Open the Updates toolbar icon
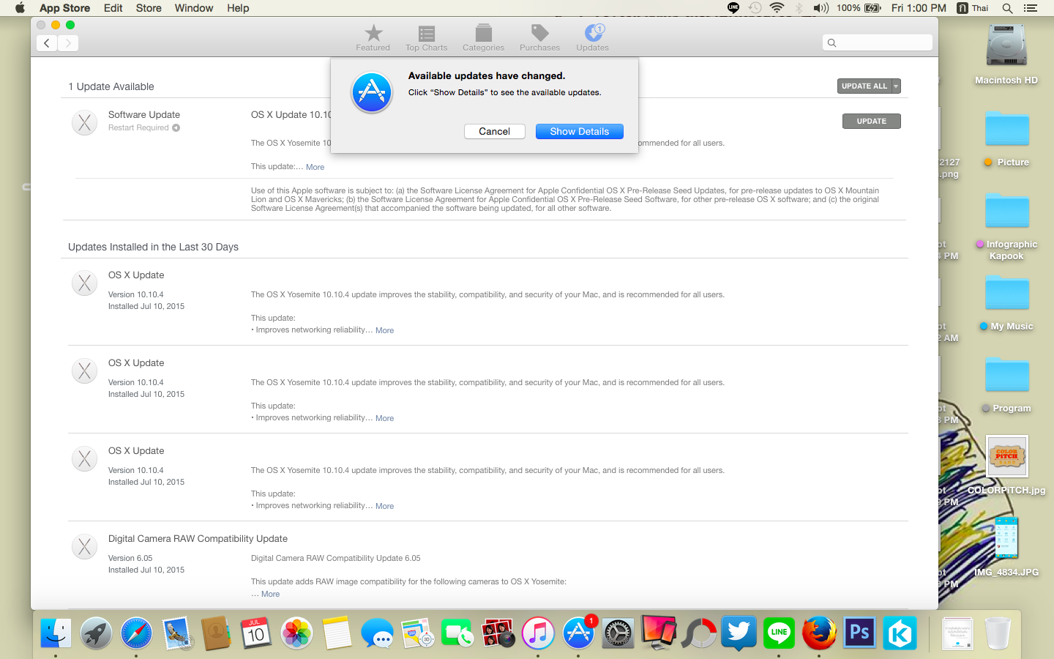 [593, 37]
